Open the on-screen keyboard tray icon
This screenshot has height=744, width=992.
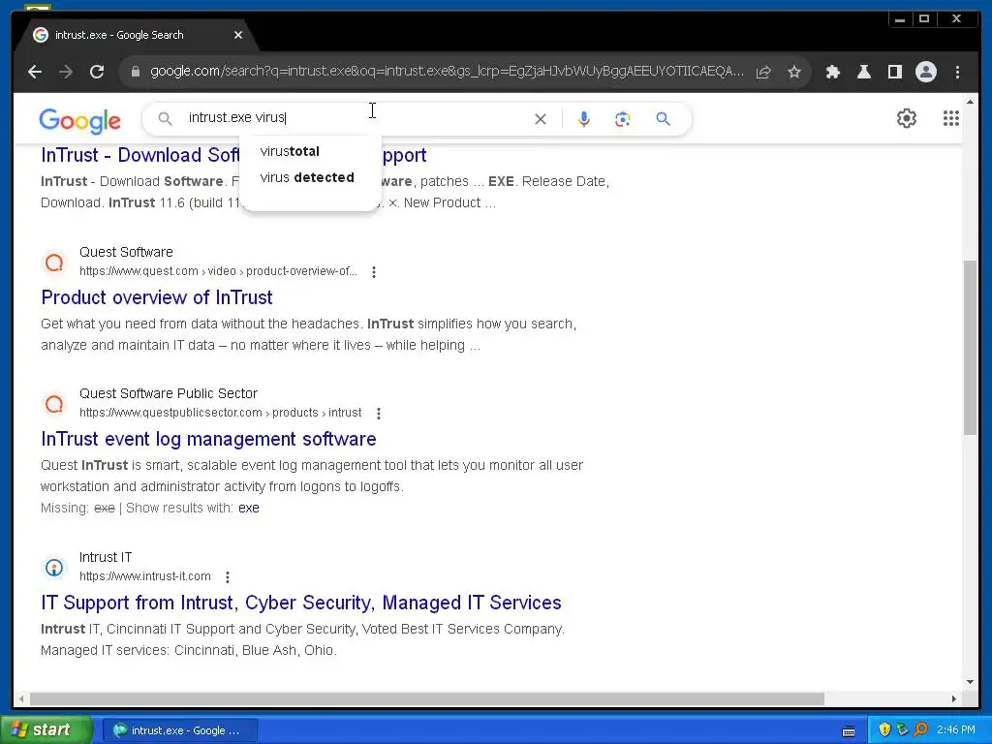tap(849, 730)
